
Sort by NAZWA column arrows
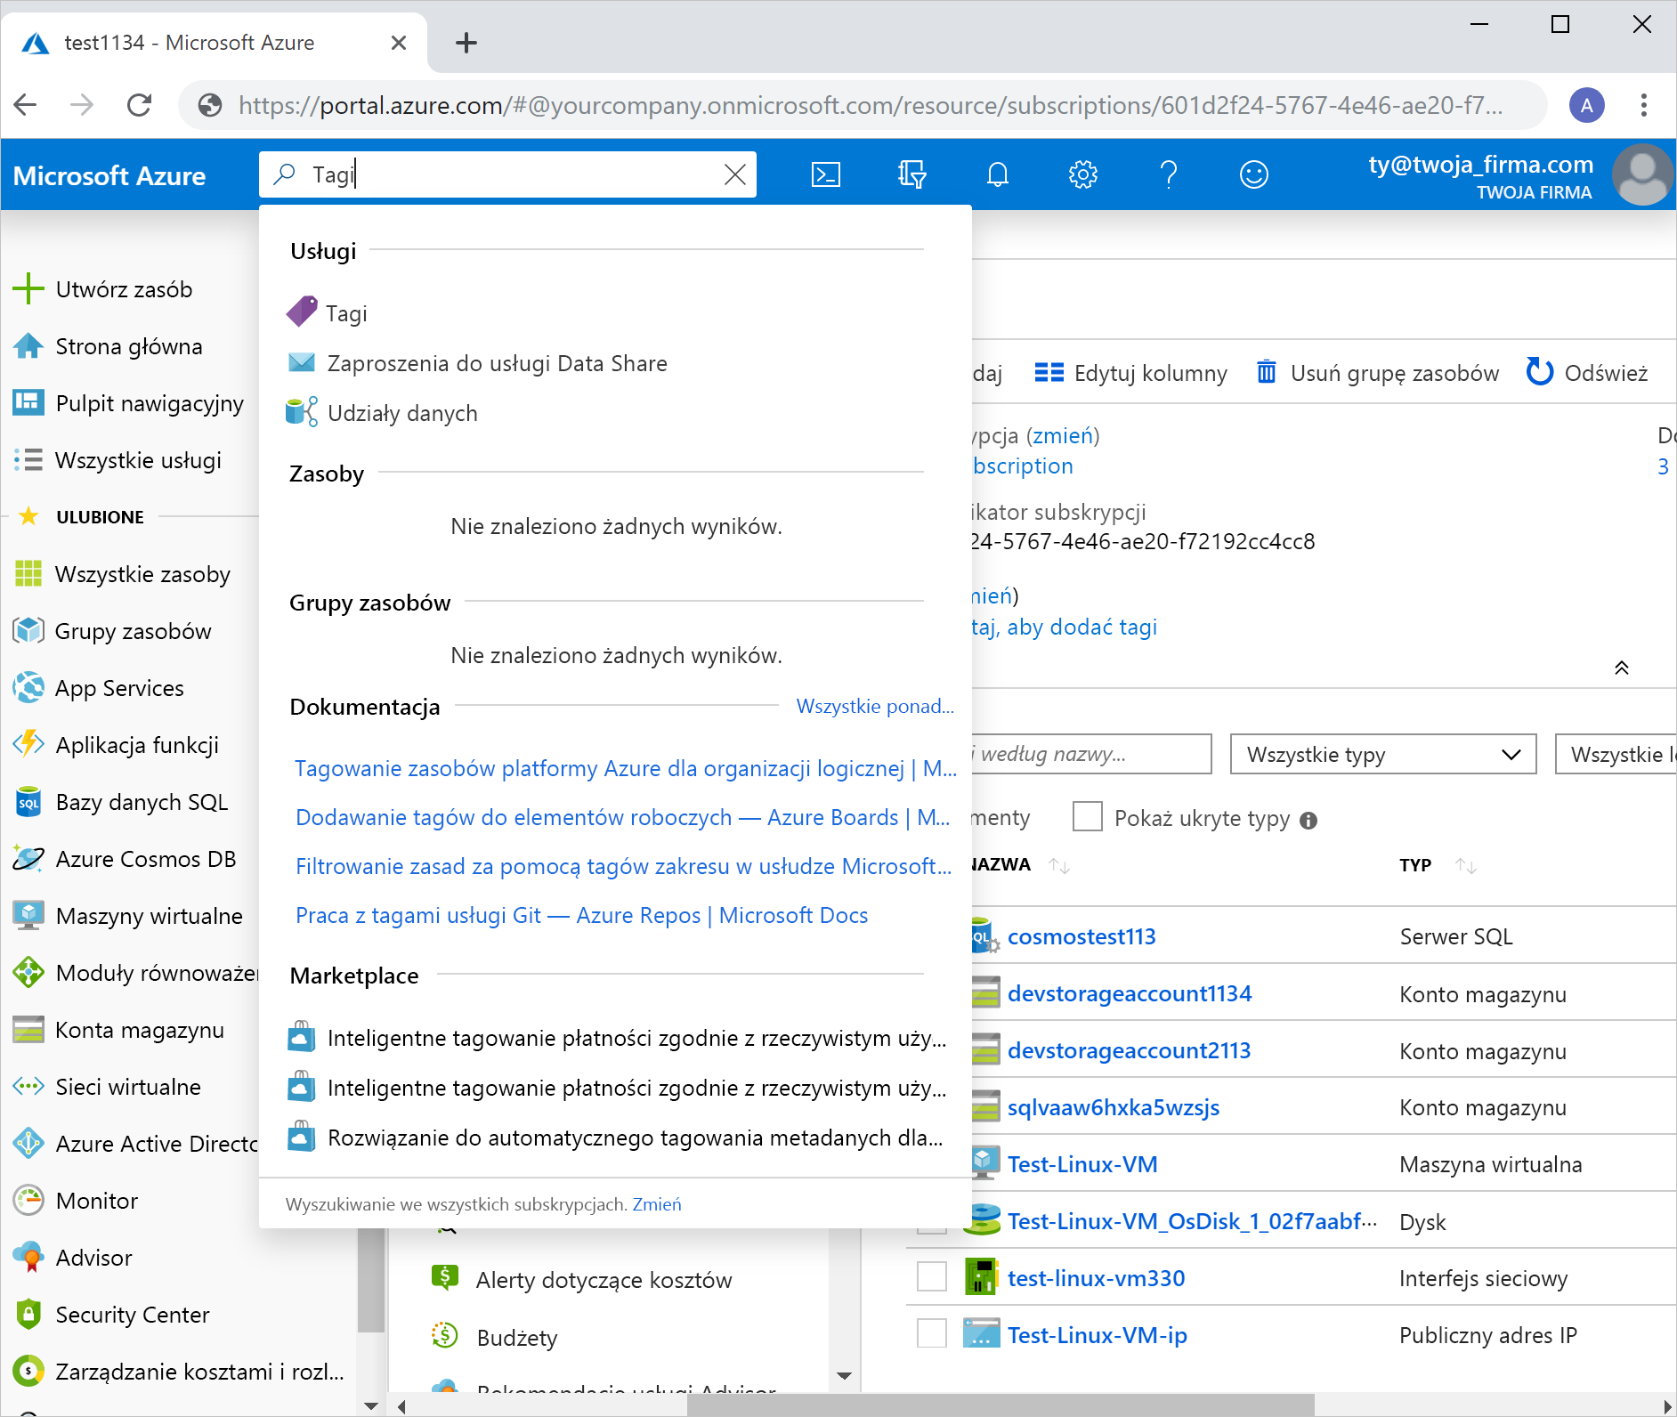[x=1059, y=865]
